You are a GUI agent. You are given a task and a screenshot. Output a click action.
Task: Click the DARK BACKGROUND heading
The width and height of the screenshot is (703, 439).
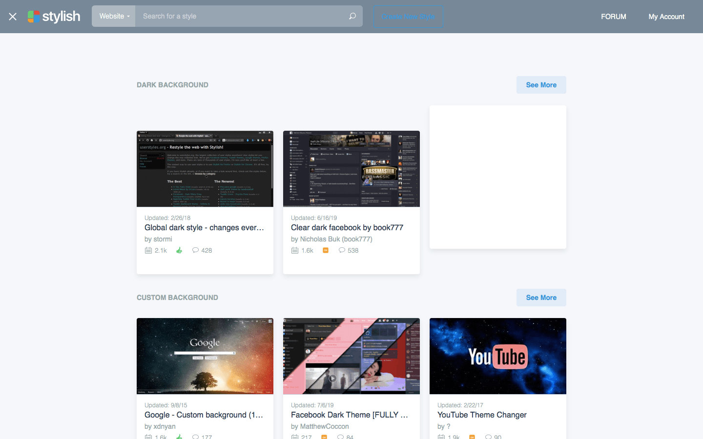172,85
